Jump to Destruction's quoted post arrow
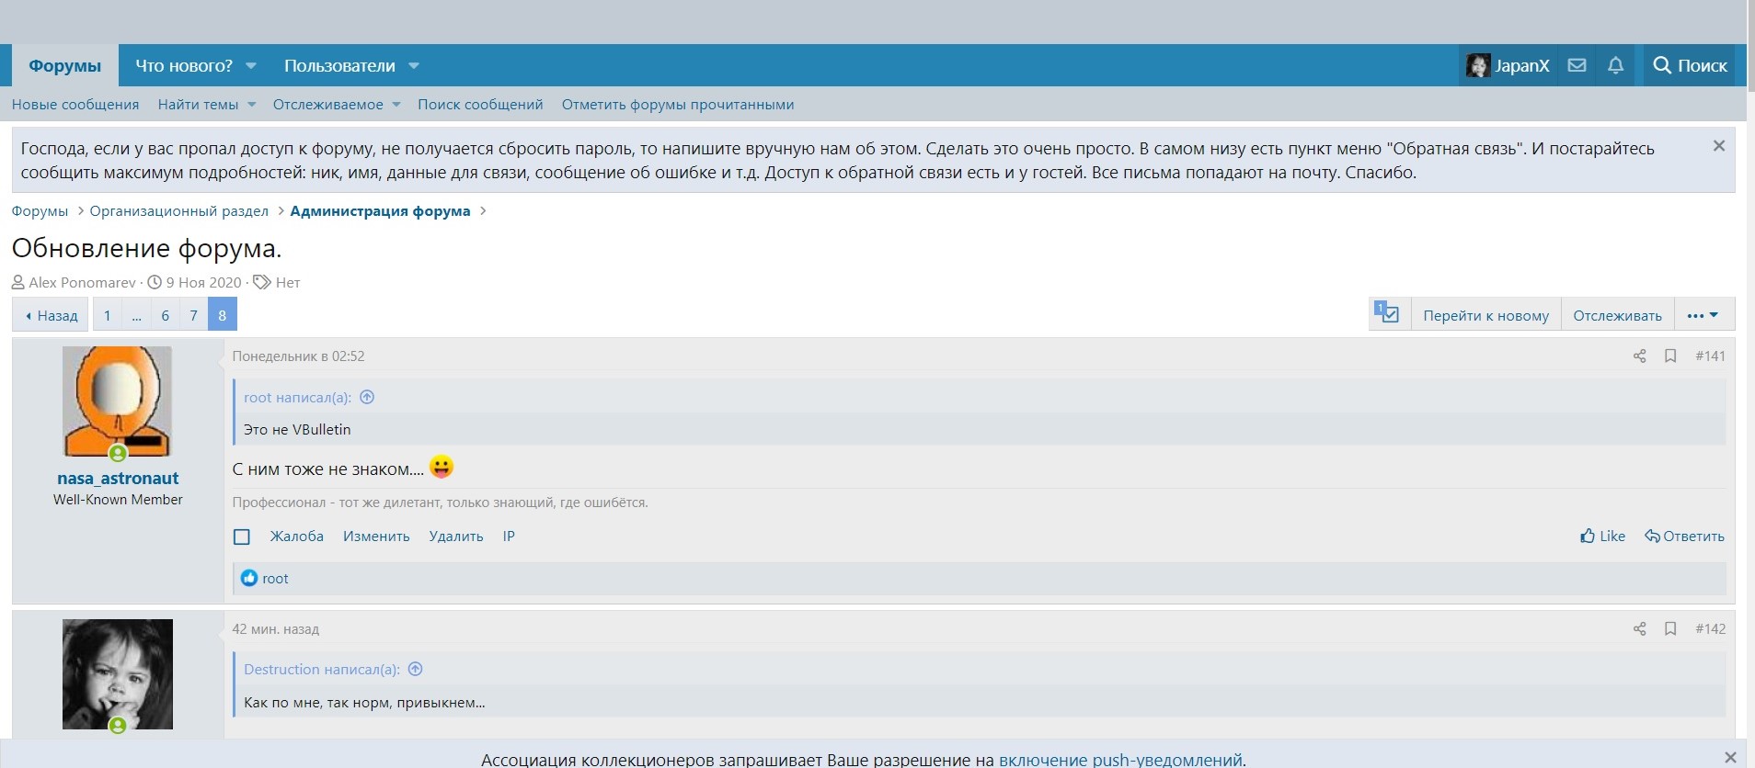The height and width of the screenshot is (768, 1755). click(x=416, y=669)
